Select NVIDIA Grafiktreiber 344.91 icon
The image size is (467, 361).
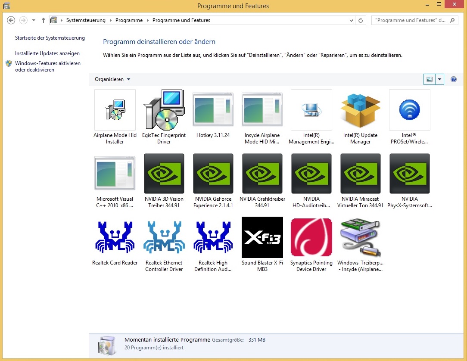[262, 173]
